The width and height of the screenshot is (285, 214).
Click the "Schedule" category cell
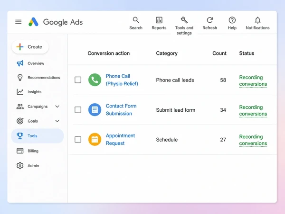[167, 140]
